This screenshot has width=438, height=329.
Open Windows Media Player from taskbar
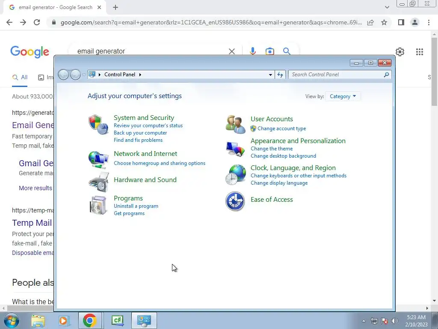[64, 320]
